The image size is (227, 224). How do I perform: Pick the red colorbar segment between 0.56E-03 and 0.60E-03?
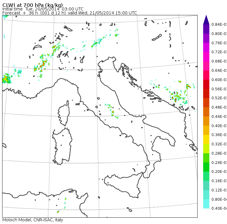click(x=206, y=84)
